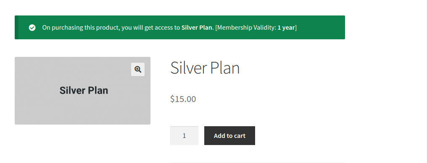Click the grey divider line below Add to cart
This screenshot has width=427, height=163.
coord(257,163)
